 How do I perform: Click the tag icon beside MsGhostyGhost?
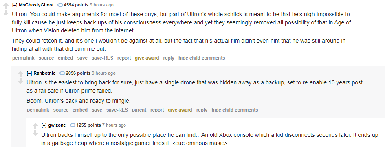[x=60, y=5]
